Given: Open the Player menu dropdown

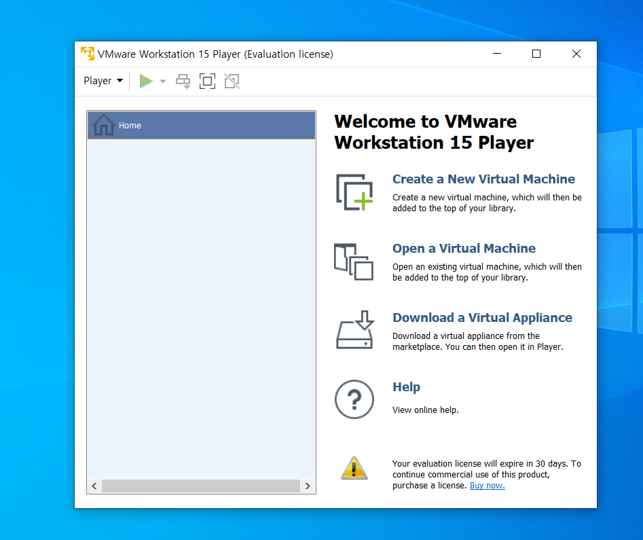Looking at the screenshot, I should point(103,81).
